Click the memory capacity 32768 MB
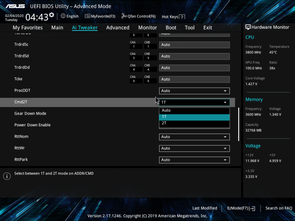This screenshot has height=221, width=295. point(253,130)
